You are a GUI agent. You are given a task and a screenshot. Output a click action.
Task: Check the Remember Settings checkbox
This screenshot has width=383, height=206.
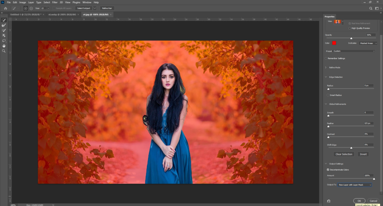326,58
